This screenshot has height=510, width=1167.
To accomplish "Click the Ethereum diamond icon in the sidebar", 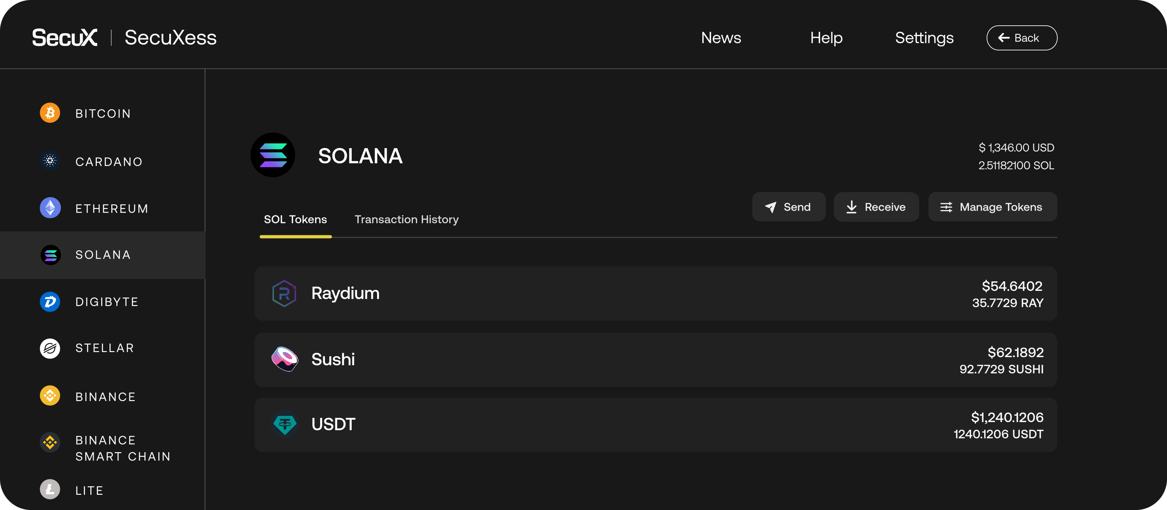I will [x=50, y=208].
